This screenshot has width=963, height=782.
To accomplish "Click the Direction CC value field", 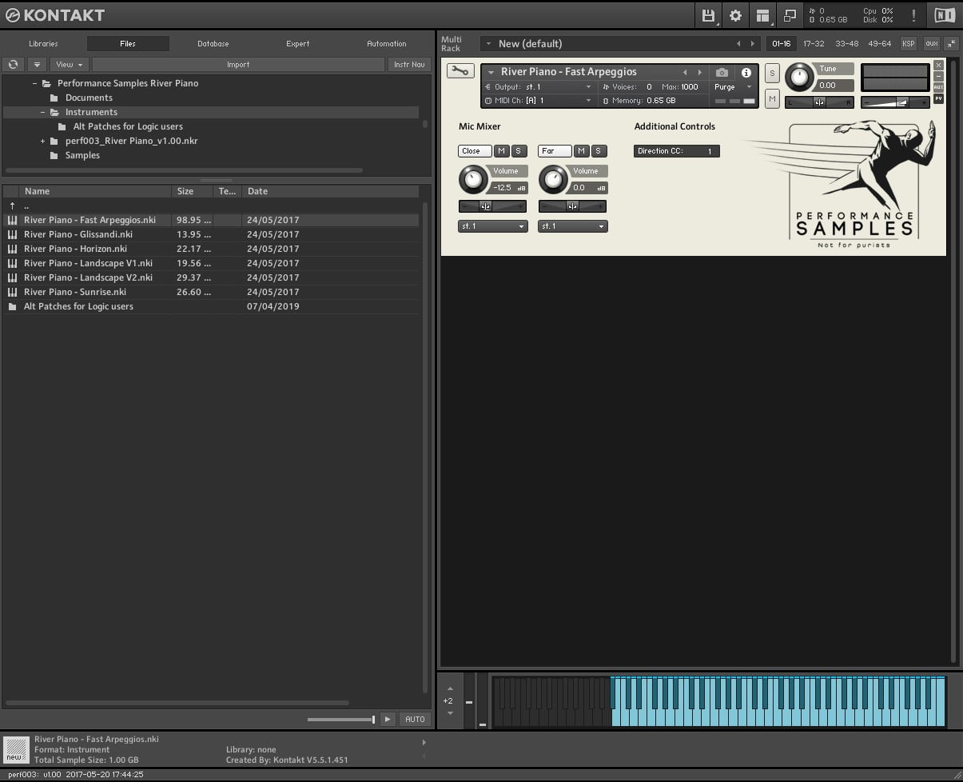I will (x=677, y=150).
